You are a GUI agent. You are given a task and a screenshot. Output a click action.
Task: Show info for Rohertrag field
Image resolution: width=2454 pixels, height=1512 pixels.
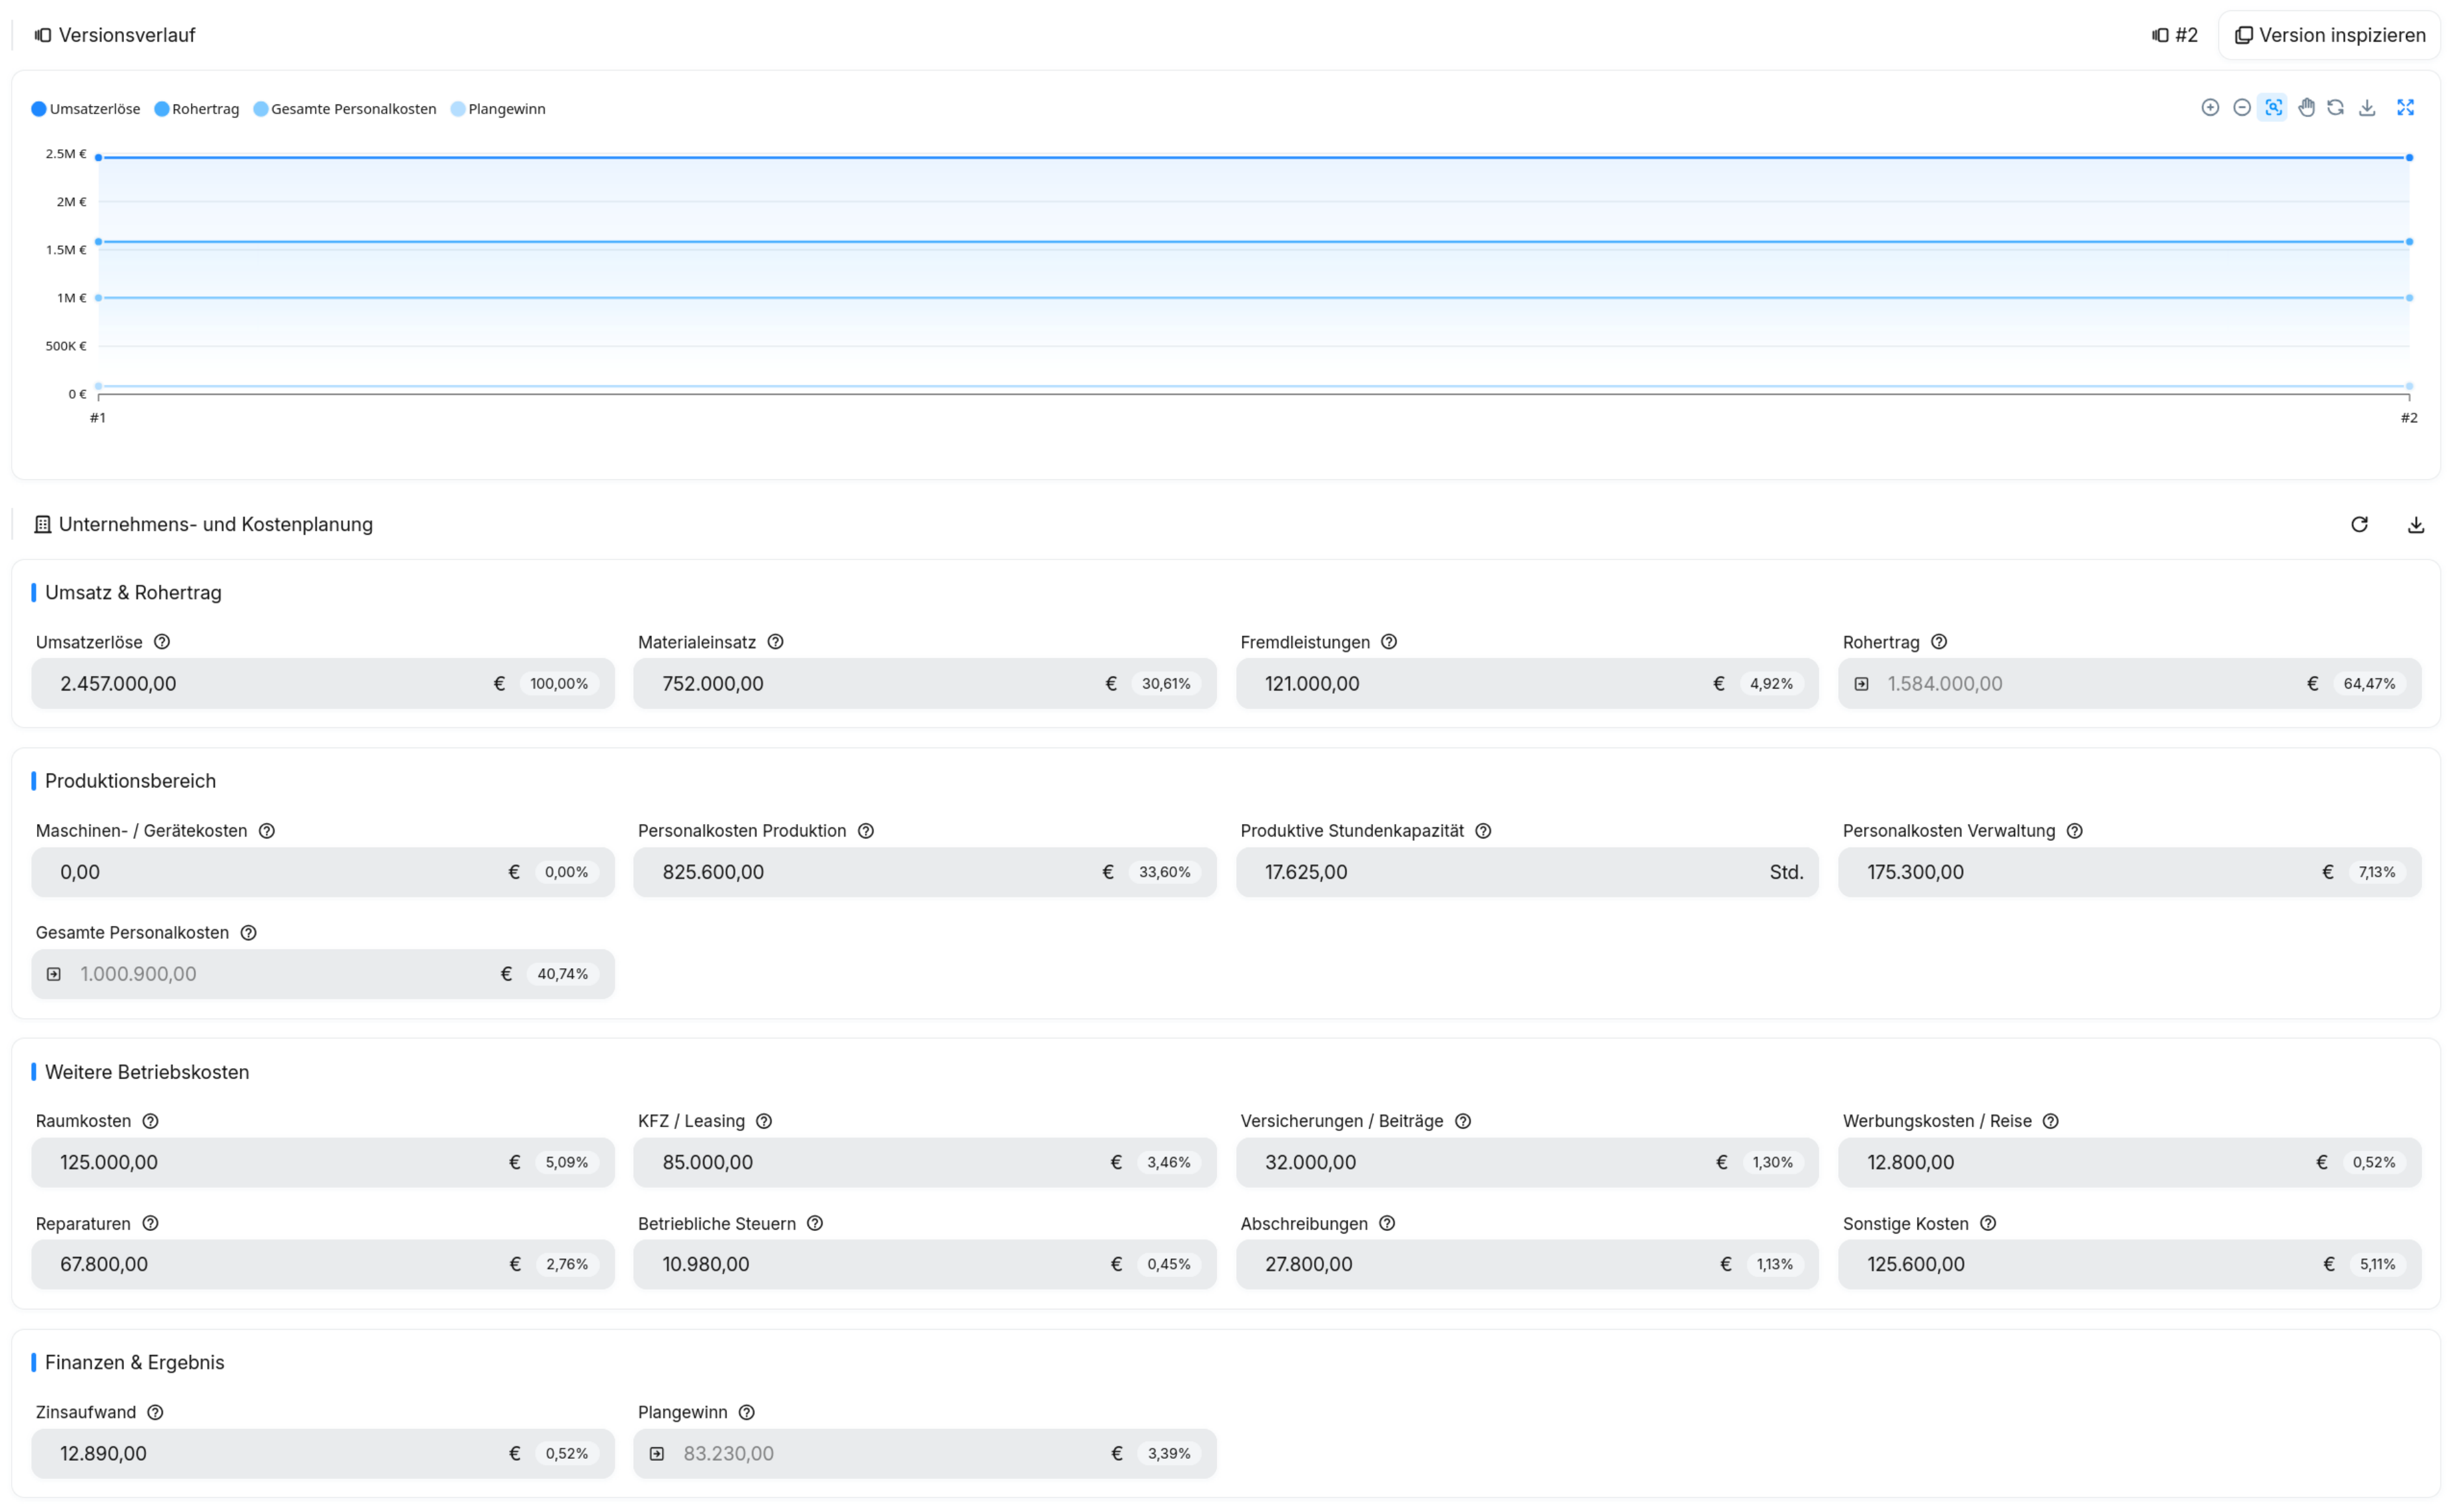(1939, 642)
